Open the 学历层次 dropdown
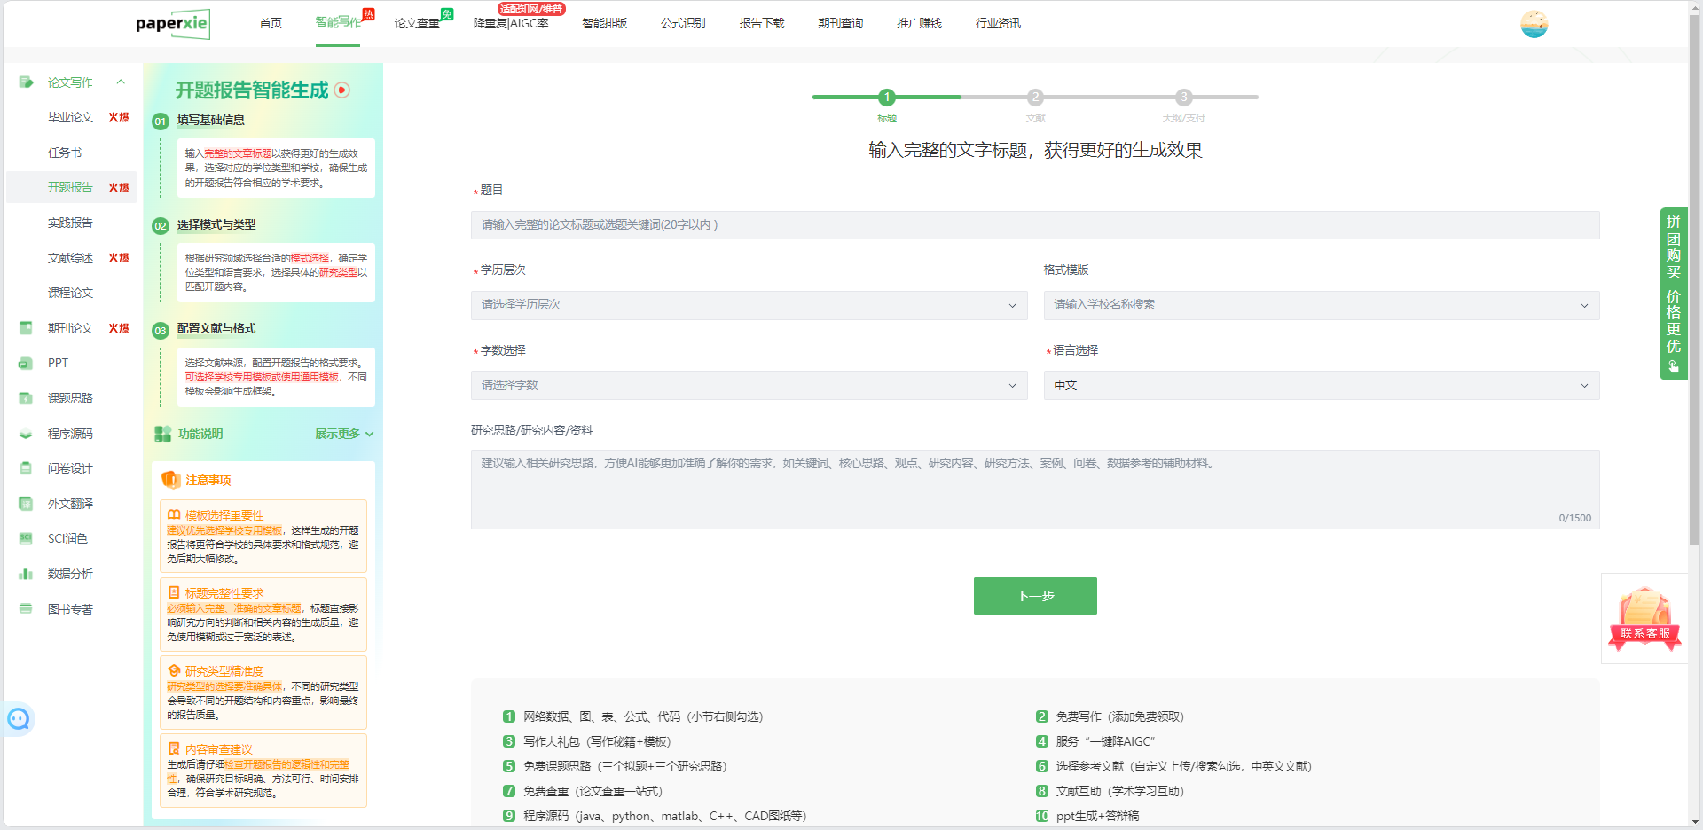 (x=748, y=305)
